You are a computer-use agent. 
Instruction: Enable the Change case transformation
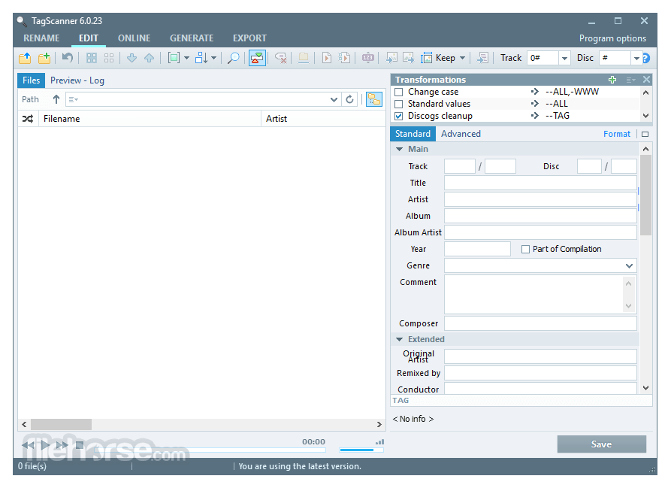399,92
